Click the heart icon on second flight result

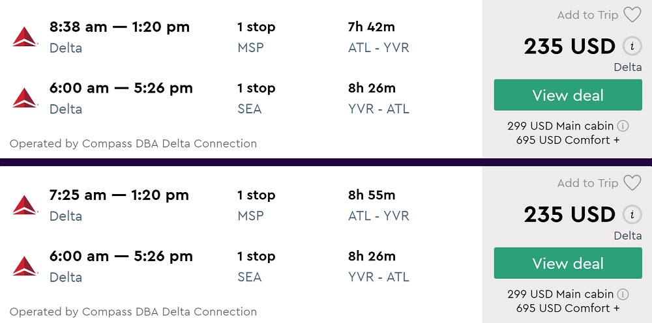pos(632,183)
